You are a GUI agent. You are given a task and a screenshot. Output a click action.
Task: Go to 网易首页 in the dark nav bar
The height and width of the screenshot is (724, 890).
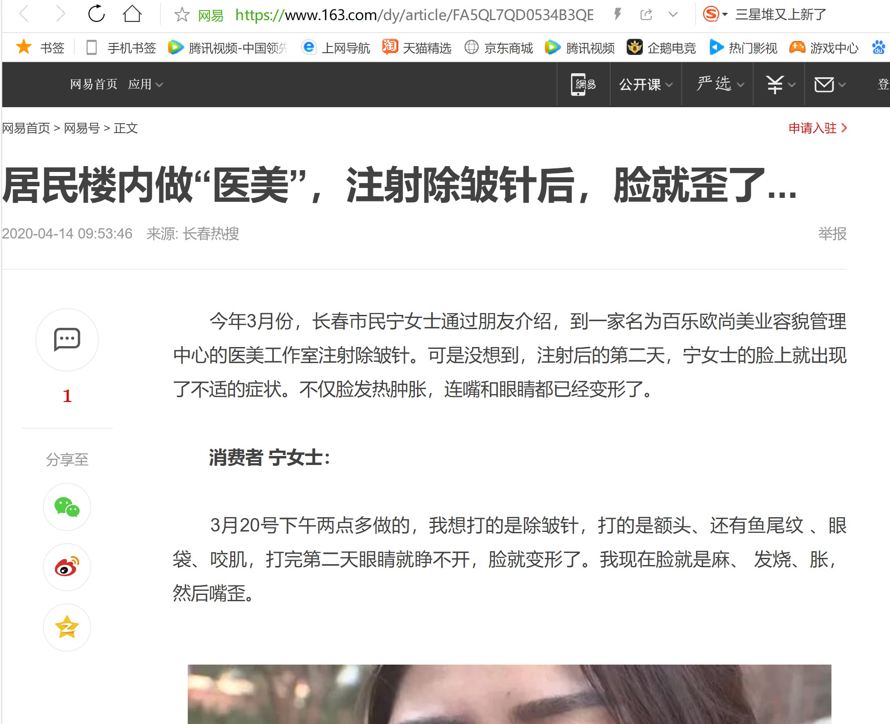93,84
